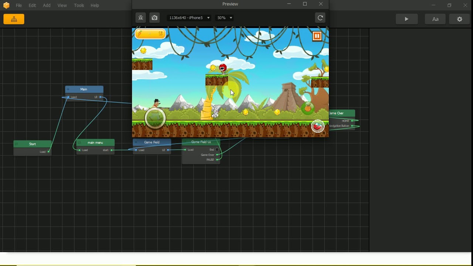473x266 pixels.
Task: Open the 50% zoom dropdown
Action: (x=225, y=18)
